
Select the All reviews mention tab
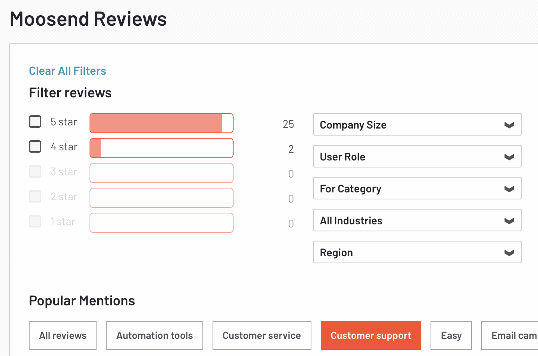click(62, 335)
